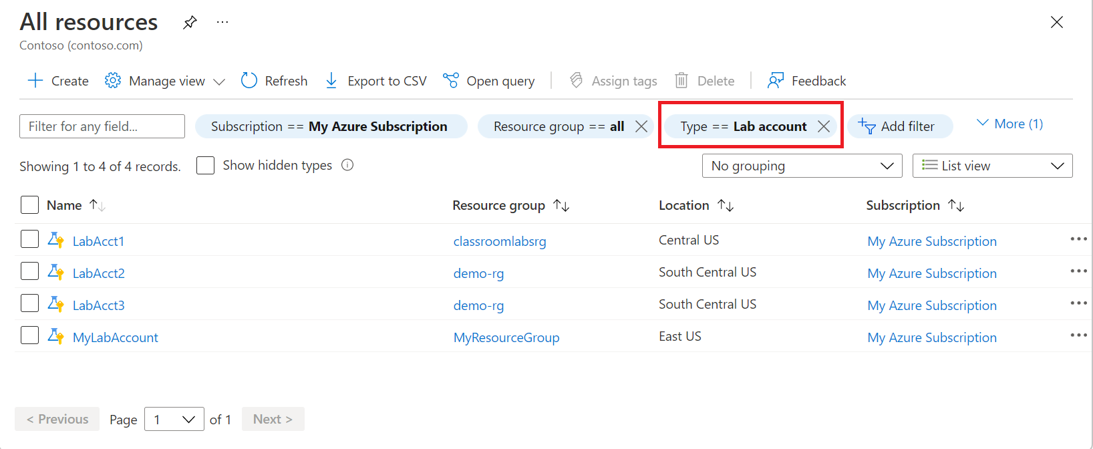The image size is (1093, 449).
Task: Click the Central US location cell
Action: point(689,240)
